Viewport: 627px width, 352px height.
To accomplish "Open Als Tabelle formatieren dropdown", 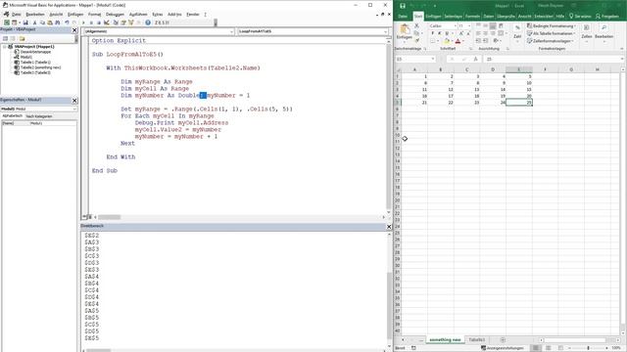I will 551,33.
